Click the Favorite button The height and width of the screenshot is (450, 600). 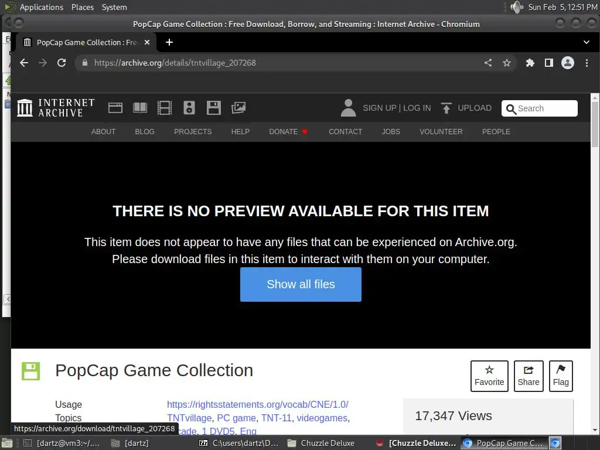pos(489,376)
